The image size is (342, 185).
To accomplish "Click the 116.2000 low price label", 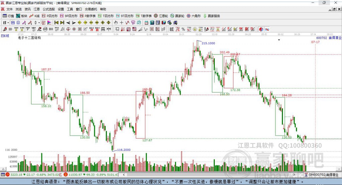I will (x=124, y=150).
